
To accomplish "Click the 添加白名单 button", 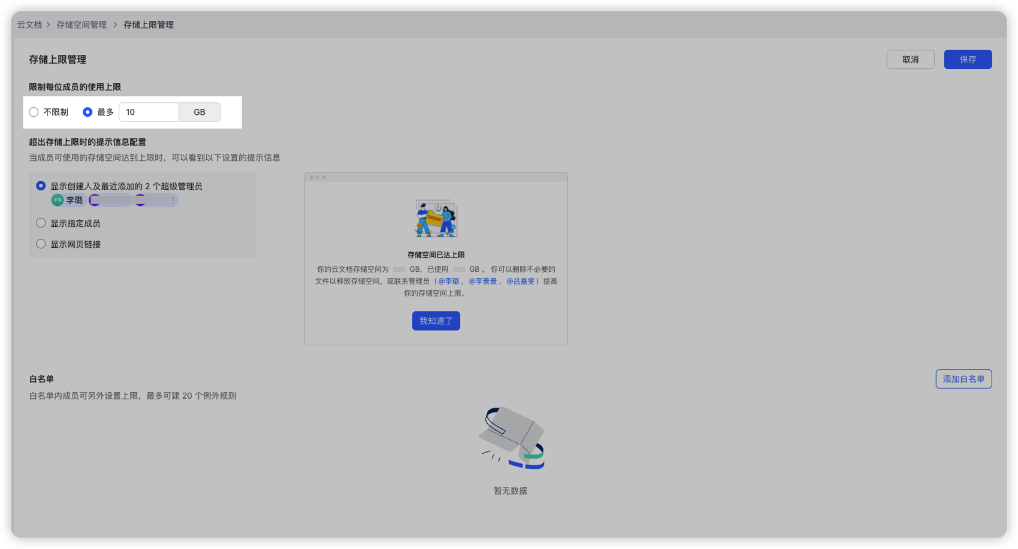I will tap(963, 379).
